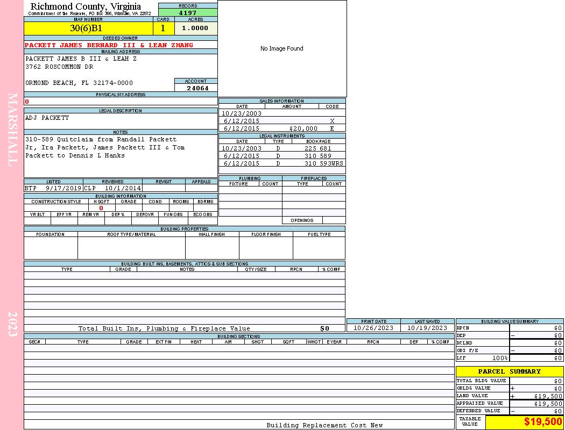Image resolution: width=565 pixels, height=430 pixels.
Task: Click the account number 24064
Action: click(197, 88)
